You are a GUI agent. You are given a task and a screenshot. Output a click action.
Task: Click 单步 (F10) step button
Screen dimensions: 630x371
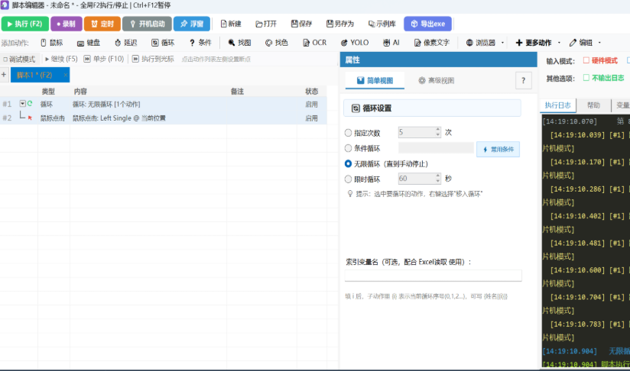click(104, 59)
